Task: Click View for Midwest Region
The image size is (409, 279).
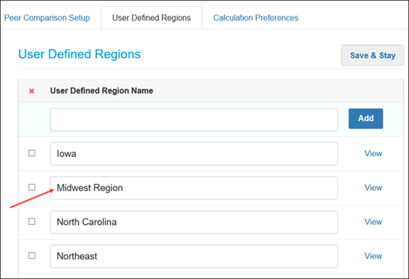Action: [x=373, y=188]
